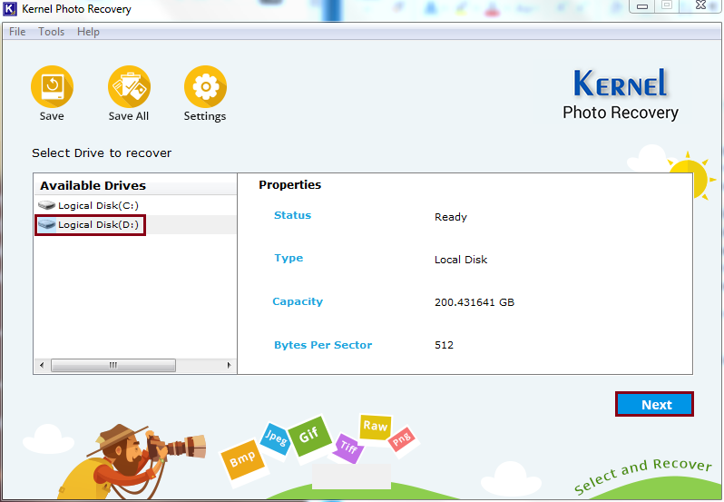Click the 'Select Drive to recover' text
Image resolution: width=724 pixels, height=502 pixels.
(x=102, y=153)
